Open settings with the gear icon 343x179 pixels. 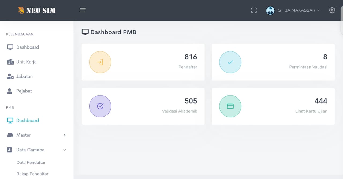(x=332, y=10)
